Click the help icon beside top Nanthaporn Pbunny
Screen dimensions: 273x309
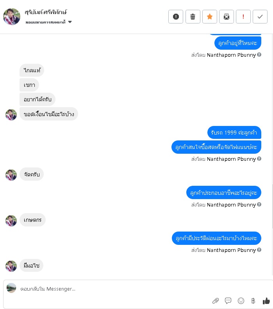tap(259, 55)
